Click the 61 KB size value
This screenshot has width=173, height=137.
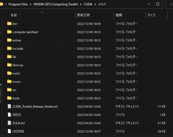click(161, 123)
